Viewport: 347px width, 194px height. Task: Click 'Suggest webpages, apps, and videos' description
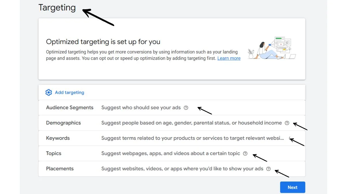(171, 153)
